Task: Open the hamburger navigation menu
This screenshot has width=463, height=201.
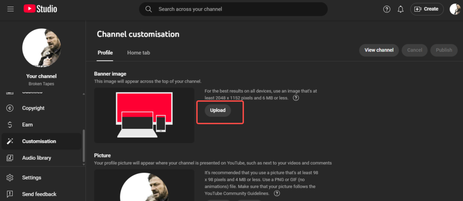Action: tap(10, 9)
